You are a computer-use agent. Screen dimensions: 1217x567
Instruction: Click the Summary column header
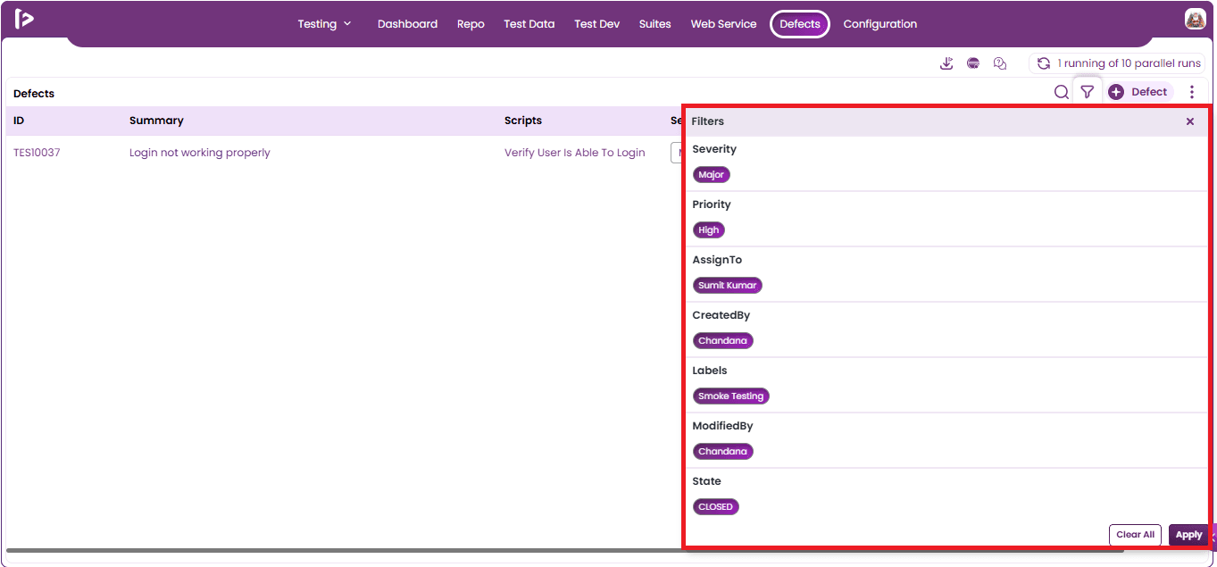(x=156, y=121)
